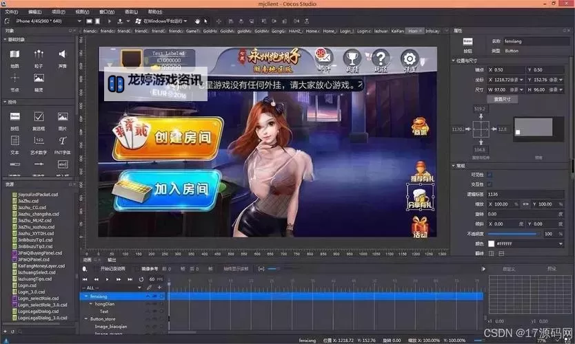Toggle the 交互性 interactivity checkbox
This screenshot has width=575, height=344.
pyautogui.click(x=490, y=184)
